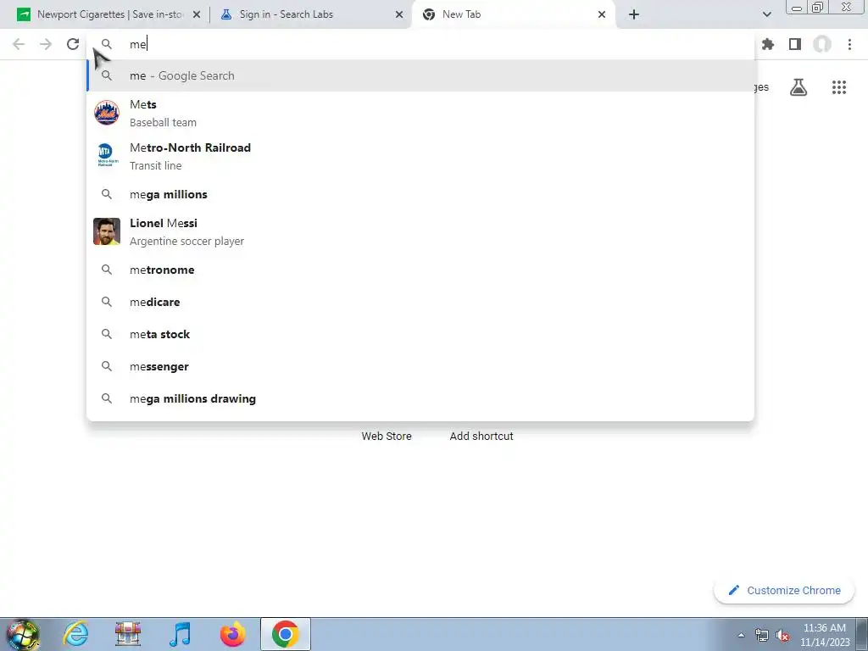Open the Windows Start menu

coord(23,634)
